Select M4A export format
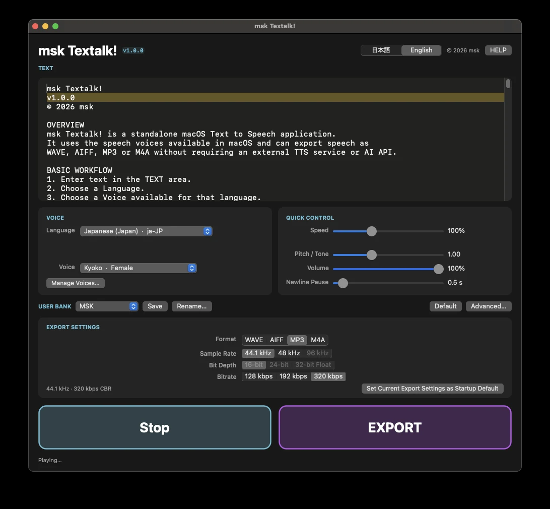The width and height of the screenshot is (550, 509). click(x=318, y=340)
